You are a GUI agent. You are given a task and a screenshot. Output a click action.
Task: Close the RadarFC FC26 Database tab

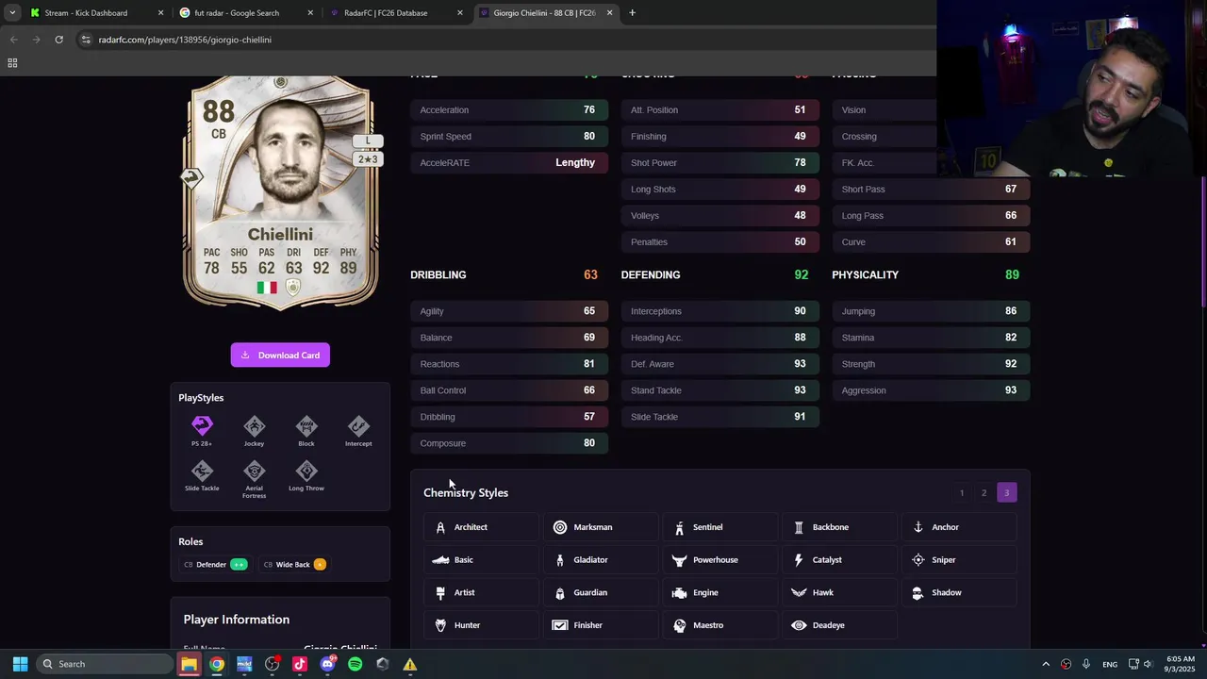460,13
